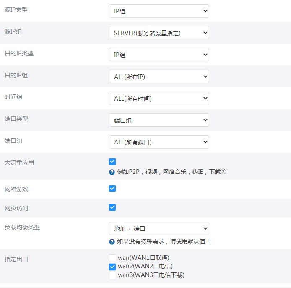Open the 端口类型 端口组 dropdown

[x=159, y=120]
